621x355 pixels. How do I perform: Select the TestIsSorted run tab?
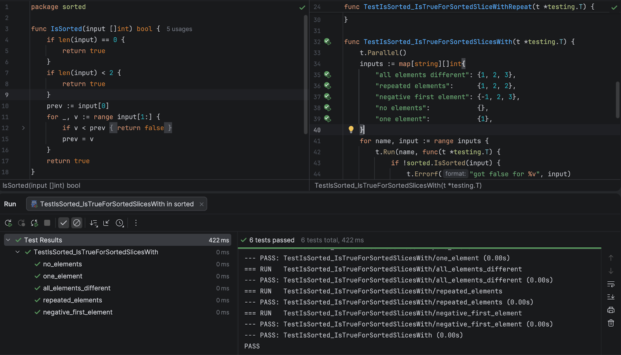coord(116,204)
